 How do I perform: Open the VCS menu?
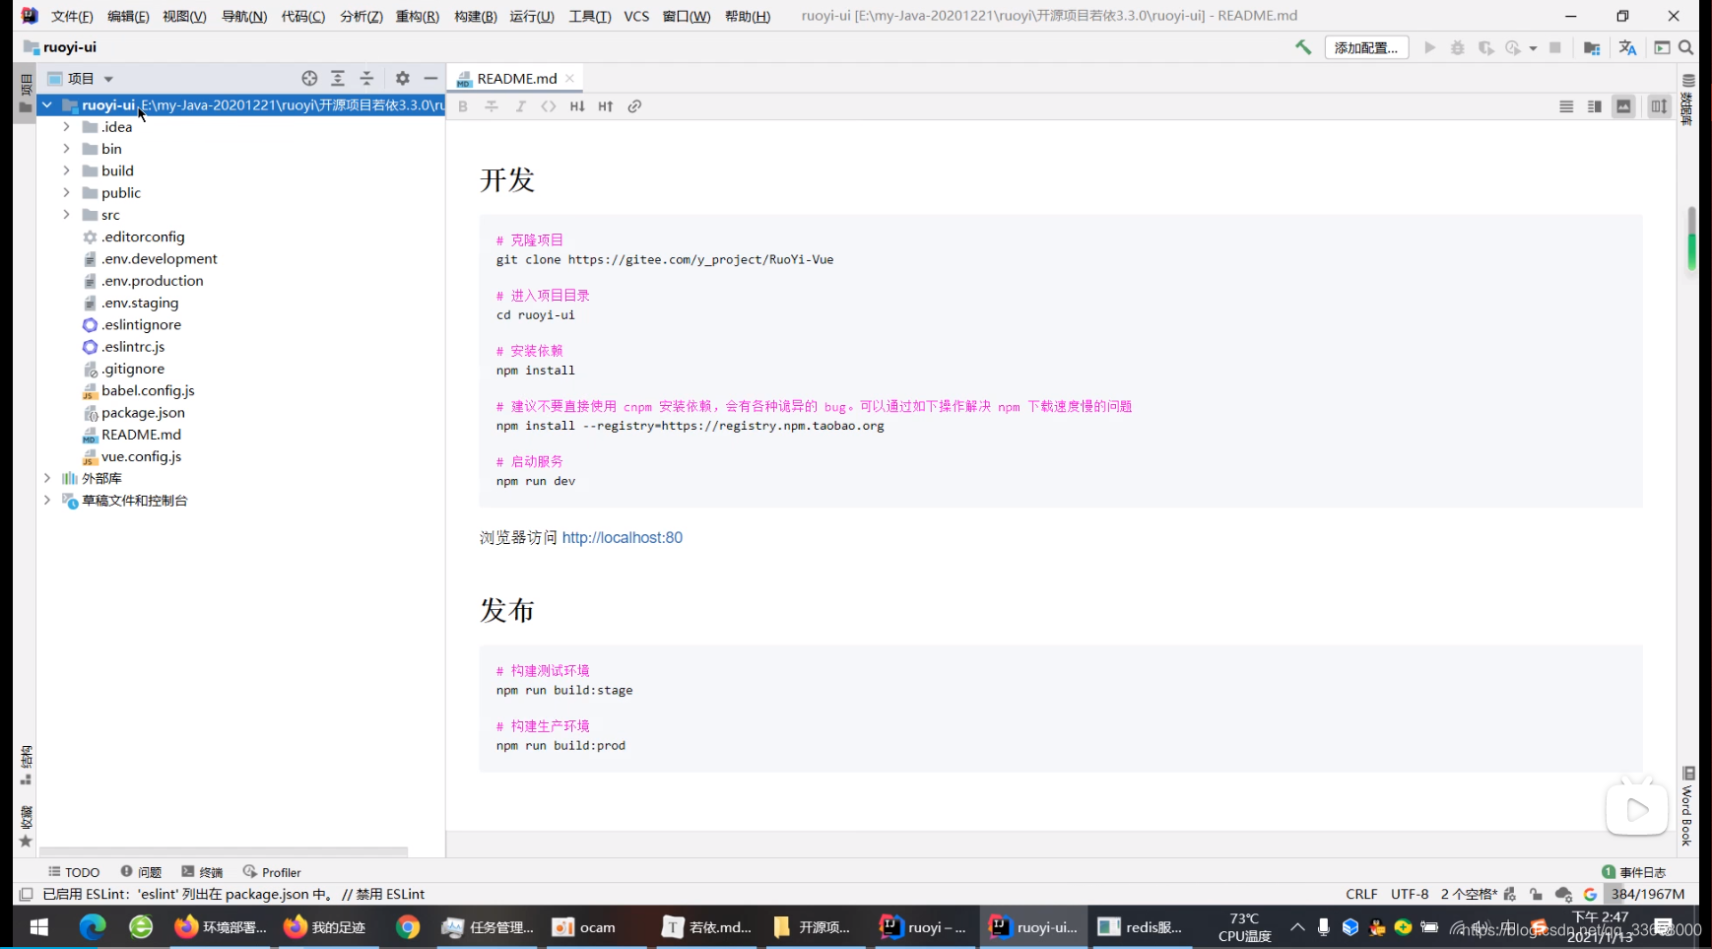(636, 16)
